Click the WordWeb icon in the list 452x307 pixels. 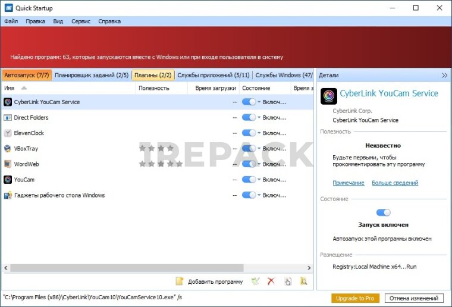[x=8, y=164]
